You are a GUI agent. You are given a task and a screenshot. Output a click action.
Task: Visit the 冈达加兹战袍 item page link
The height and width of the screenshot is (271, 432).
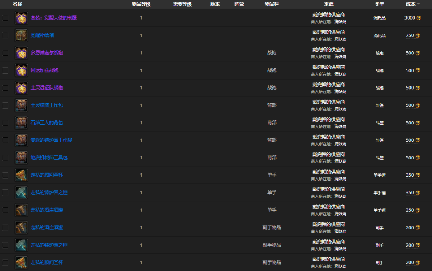[45, 70]
